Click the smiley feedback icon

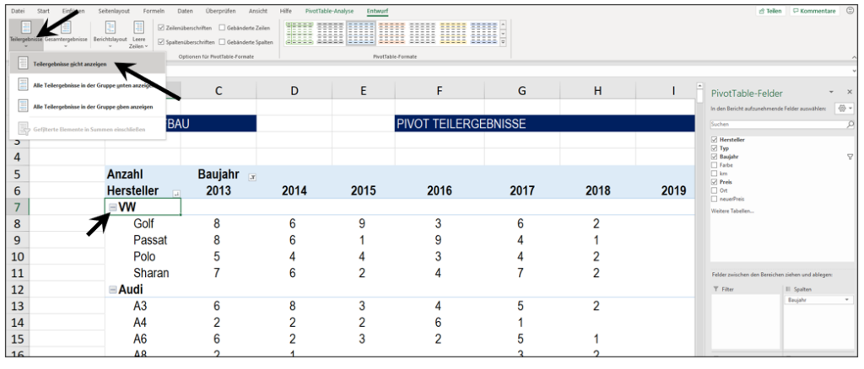(850, 10)
